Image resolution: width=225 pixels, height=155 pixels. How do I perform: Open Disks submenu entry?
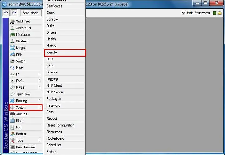pyautogui.click(x=64, y=26)
